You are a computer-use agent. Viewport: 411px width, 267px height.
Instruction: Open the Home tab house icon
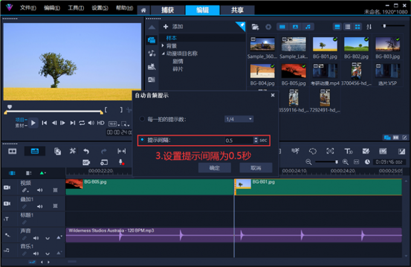pyautogui.click(x=143, y=10)
